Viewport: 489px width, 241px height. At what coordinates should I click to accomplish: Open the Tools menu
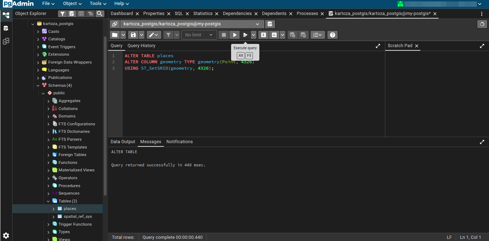pyautogui.click(x=97, y=4)
